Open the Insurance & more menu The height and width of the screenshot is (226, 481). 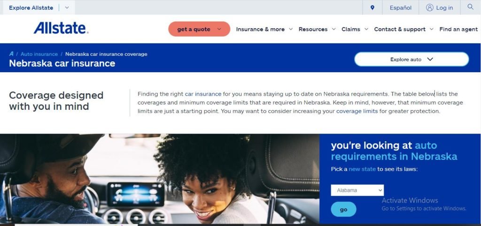(264, 30)
